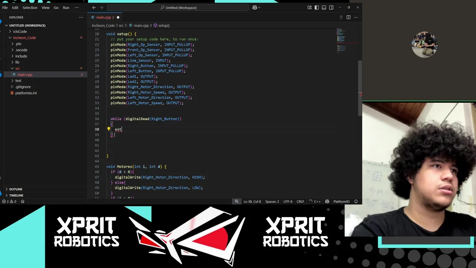
Task: Expand the TIMELINE panel
Action: click(16, 195)
